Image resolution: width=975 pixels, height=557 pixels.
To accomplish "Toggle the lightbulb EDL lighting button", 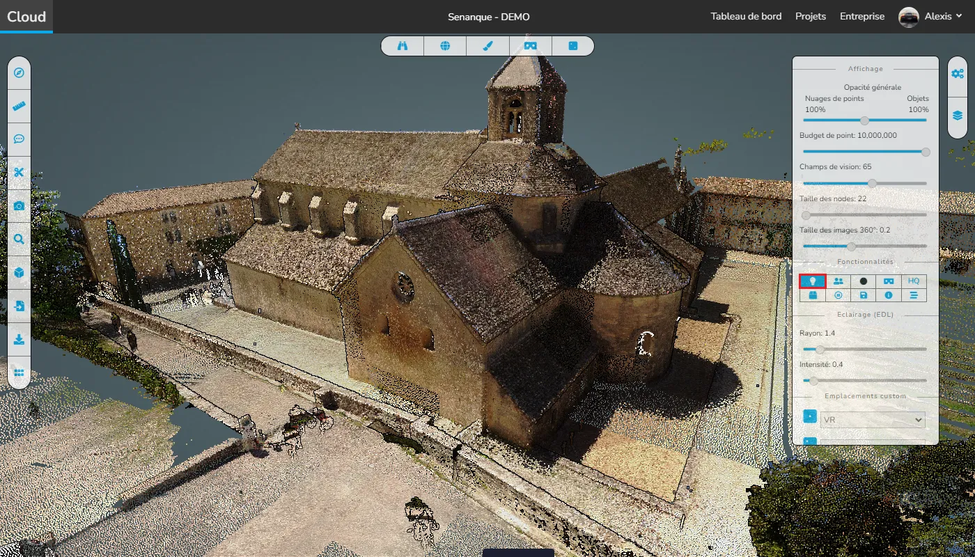I will 812,281.
